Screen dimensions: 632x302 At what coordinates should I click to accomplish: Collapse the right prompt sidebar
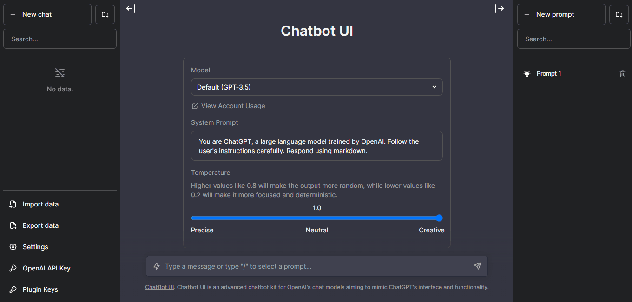point(500,8)
